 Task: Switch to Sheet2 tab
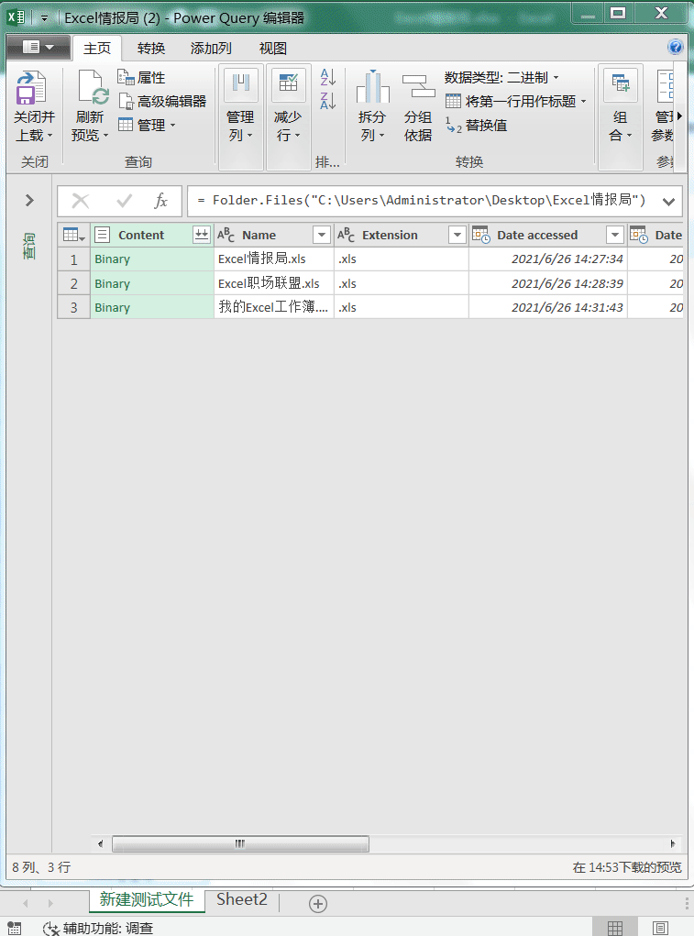tap(242, 899)
